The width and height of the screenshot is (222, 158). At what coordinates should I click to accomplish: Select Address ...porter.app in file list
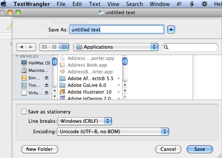point(87,58)
